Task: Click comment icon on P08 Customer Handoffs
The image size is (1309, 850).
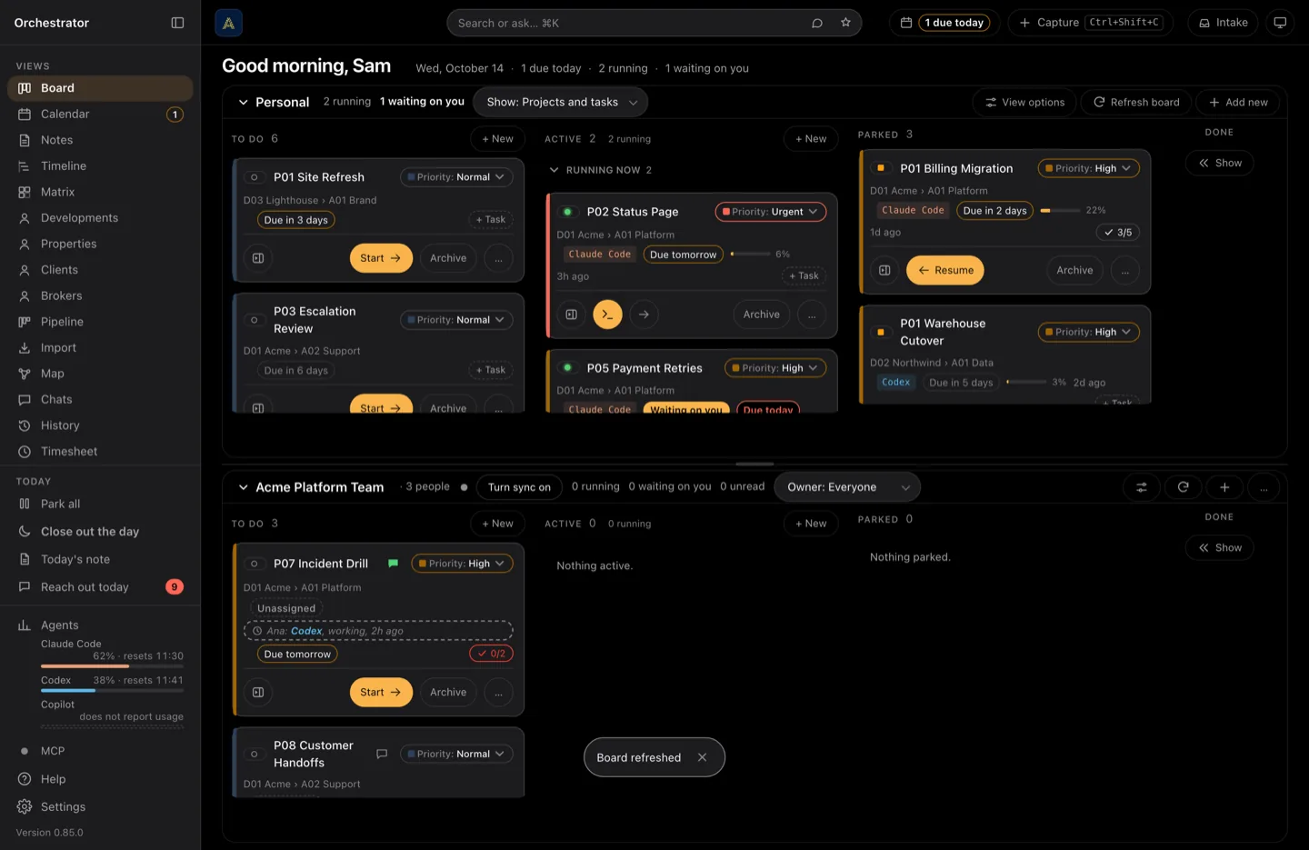Action: [x=382, y=754]
